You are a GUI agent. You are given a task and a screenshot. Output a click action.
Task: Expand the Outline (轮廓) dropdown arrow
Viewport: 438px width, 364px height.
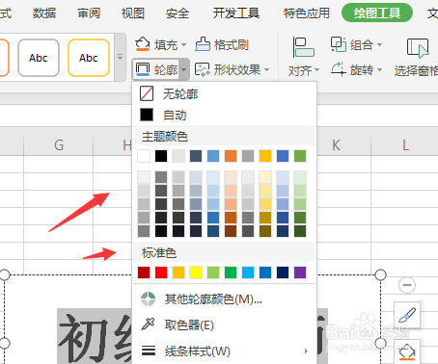[x=184, y=69]
